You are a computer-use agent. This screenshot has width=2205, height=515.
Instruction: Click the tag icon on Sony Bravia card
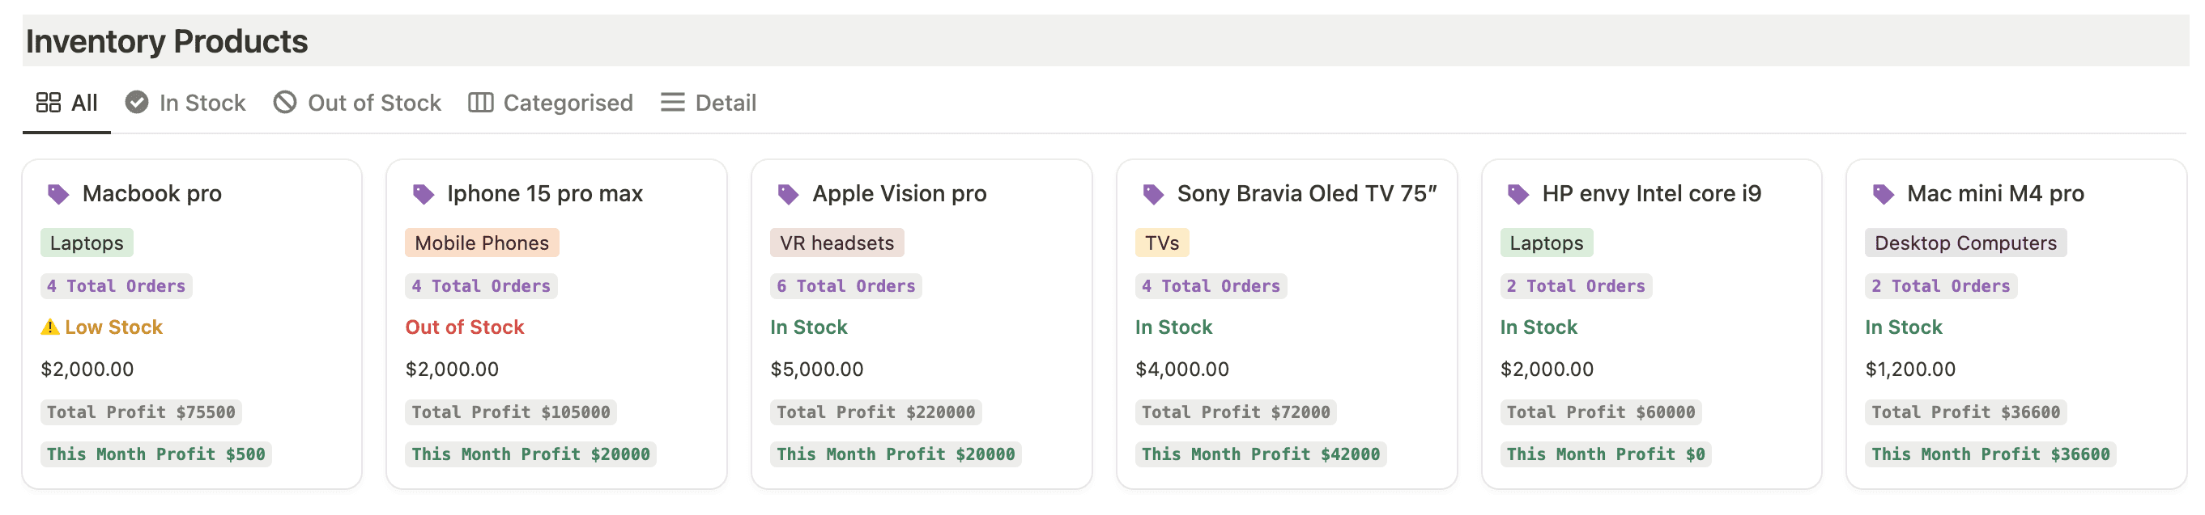[x=1152, y=195]
